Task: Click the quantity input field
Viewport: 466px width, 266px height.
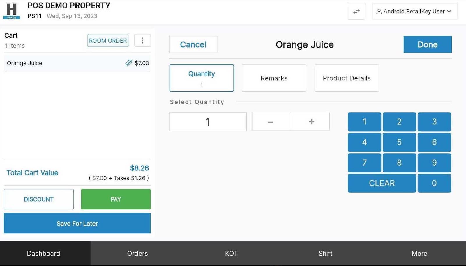Action: coord(208,122)
